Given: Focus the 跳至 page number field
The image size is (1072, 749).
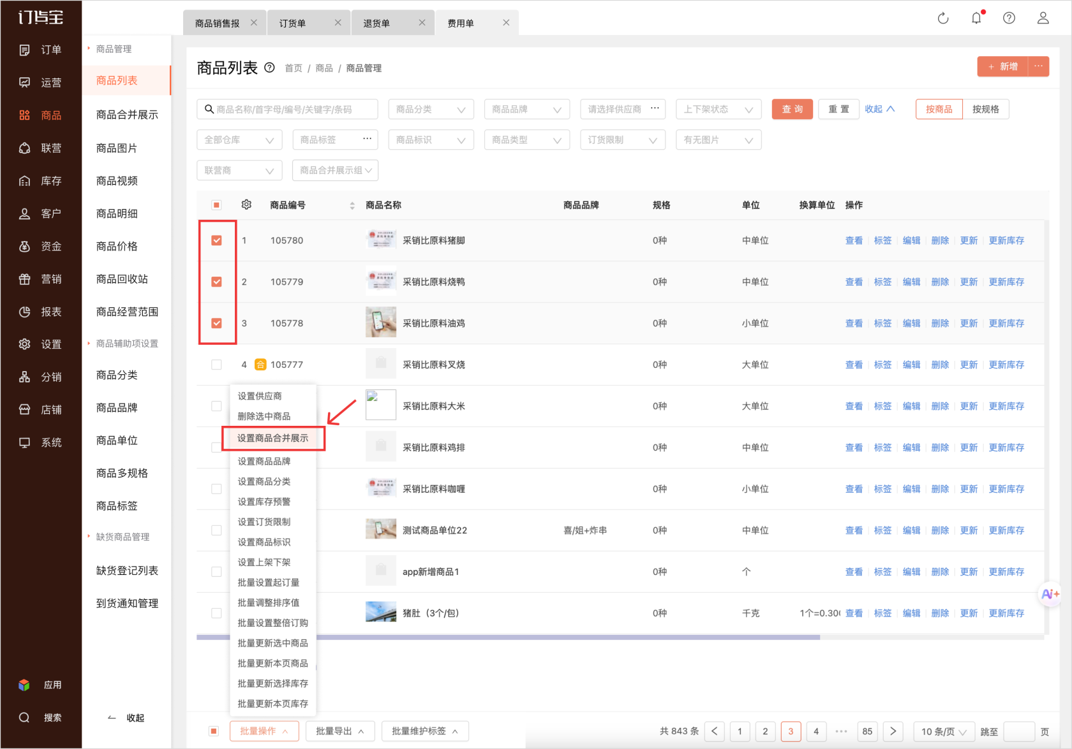Looking at the screenshot, I should coord(1019,731).
